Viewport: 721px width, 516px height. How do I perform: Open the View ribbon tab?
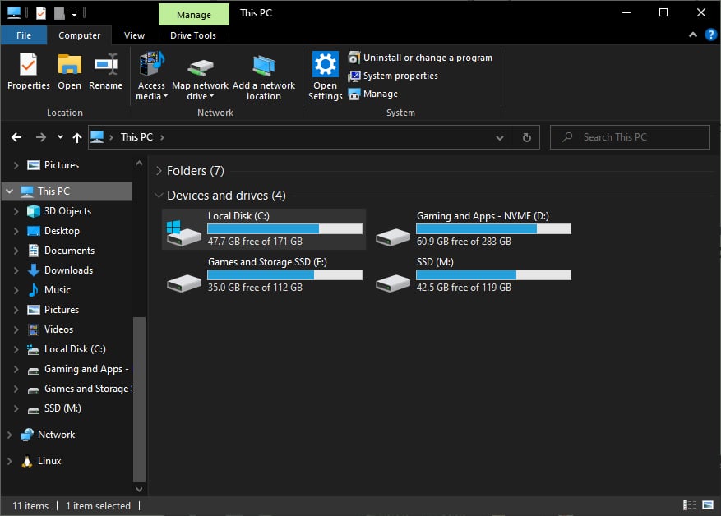tap(134, 35)
